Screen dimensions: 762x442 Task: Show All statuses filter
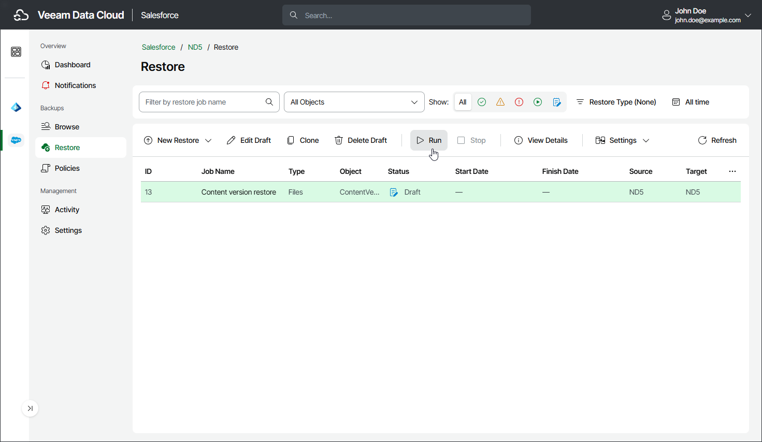463,102
